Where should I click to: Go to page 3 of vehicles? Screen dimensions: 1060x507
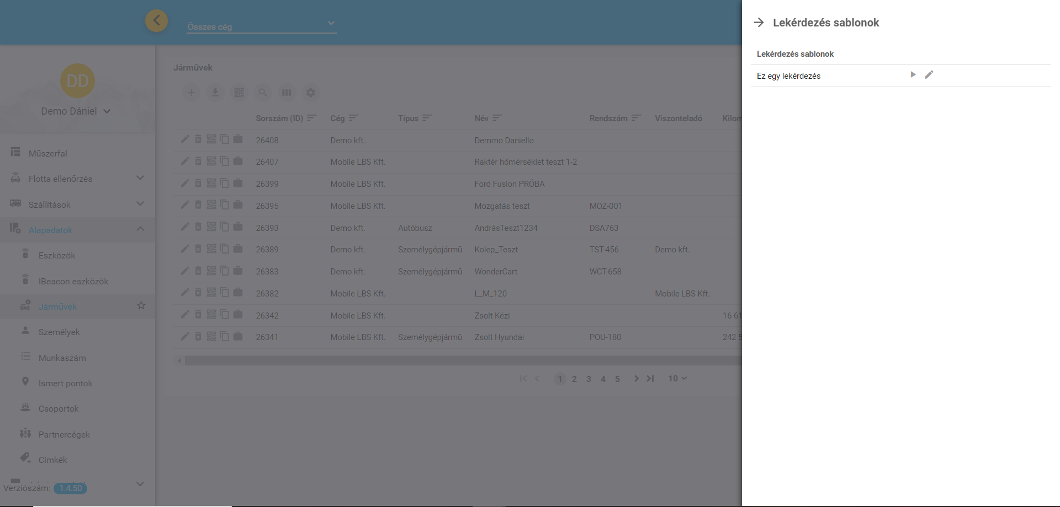[589, 379]
